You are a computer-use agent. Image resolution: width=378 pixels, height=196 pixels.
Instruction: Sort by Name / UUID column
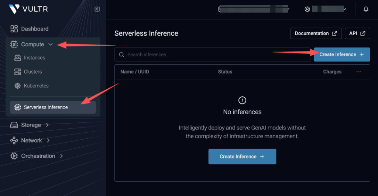click(135, 72)
